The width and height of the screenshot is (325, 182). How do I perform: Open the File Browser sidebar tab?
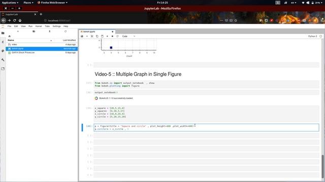pyautogui.click(x=3, y=33)
